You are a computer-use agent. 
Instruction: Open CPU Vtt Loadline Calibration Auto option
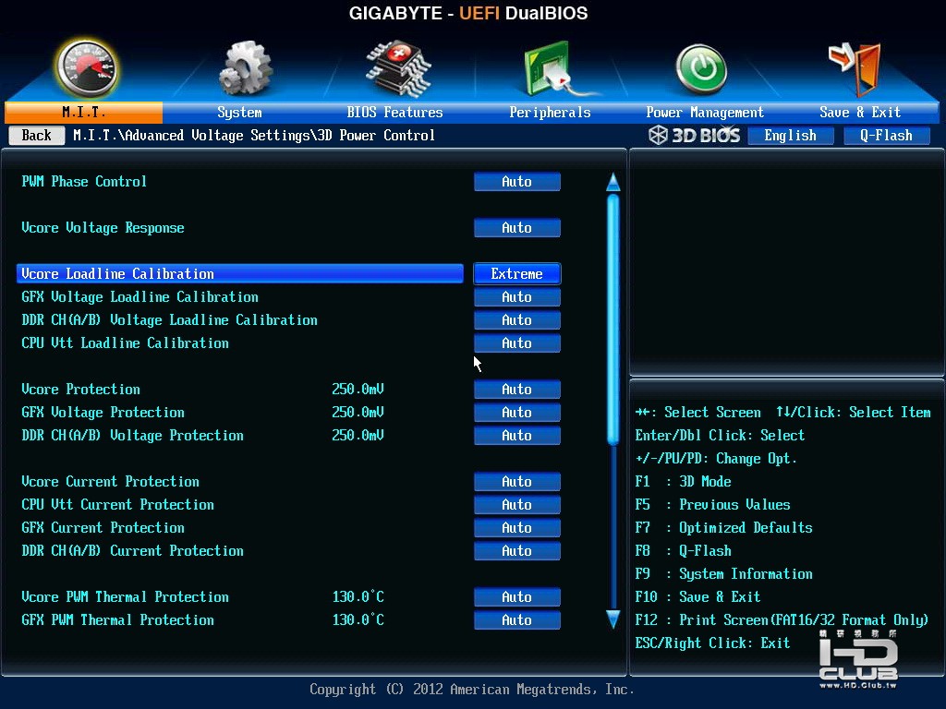point(517,343)
